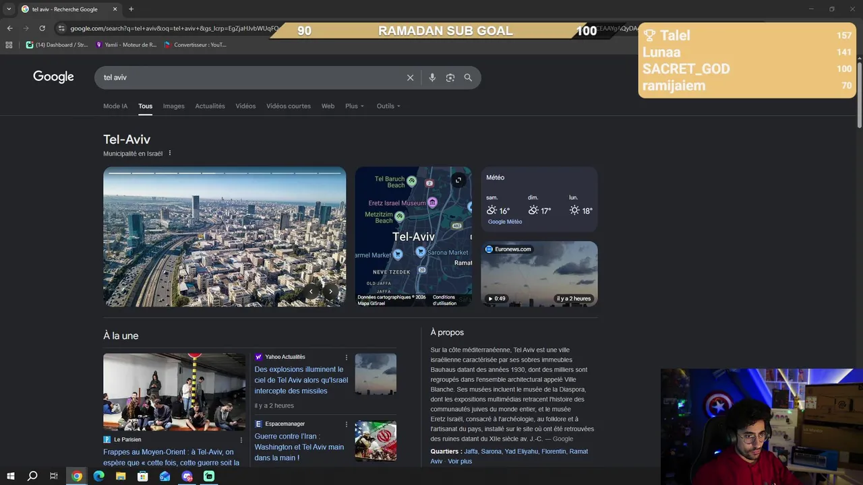Switch to Mode IA tab
The image size is (863, 485).
115,106
